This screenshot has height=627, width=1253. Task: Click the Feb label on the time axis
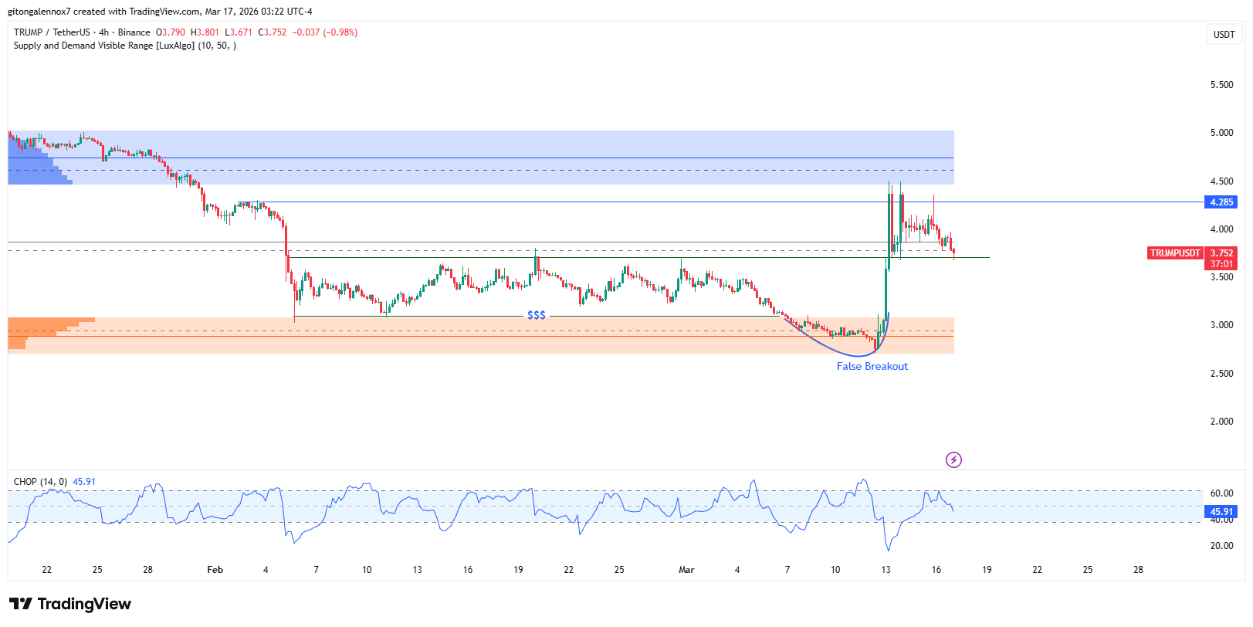pyautogui.click(x=215, y=570)
